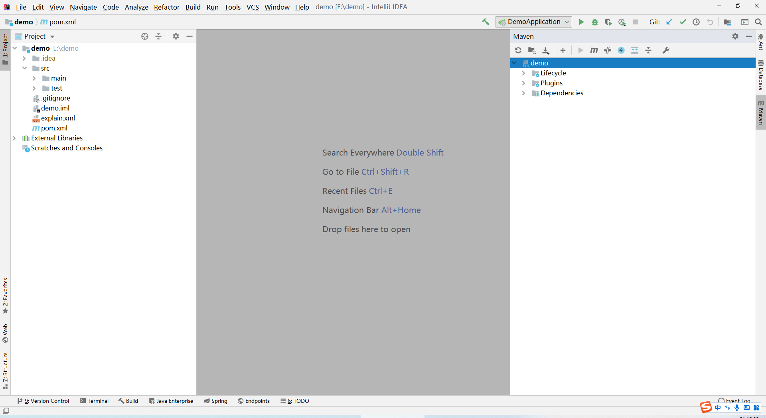
Task: Hide the Maven tool window
Action: (749, 36)
